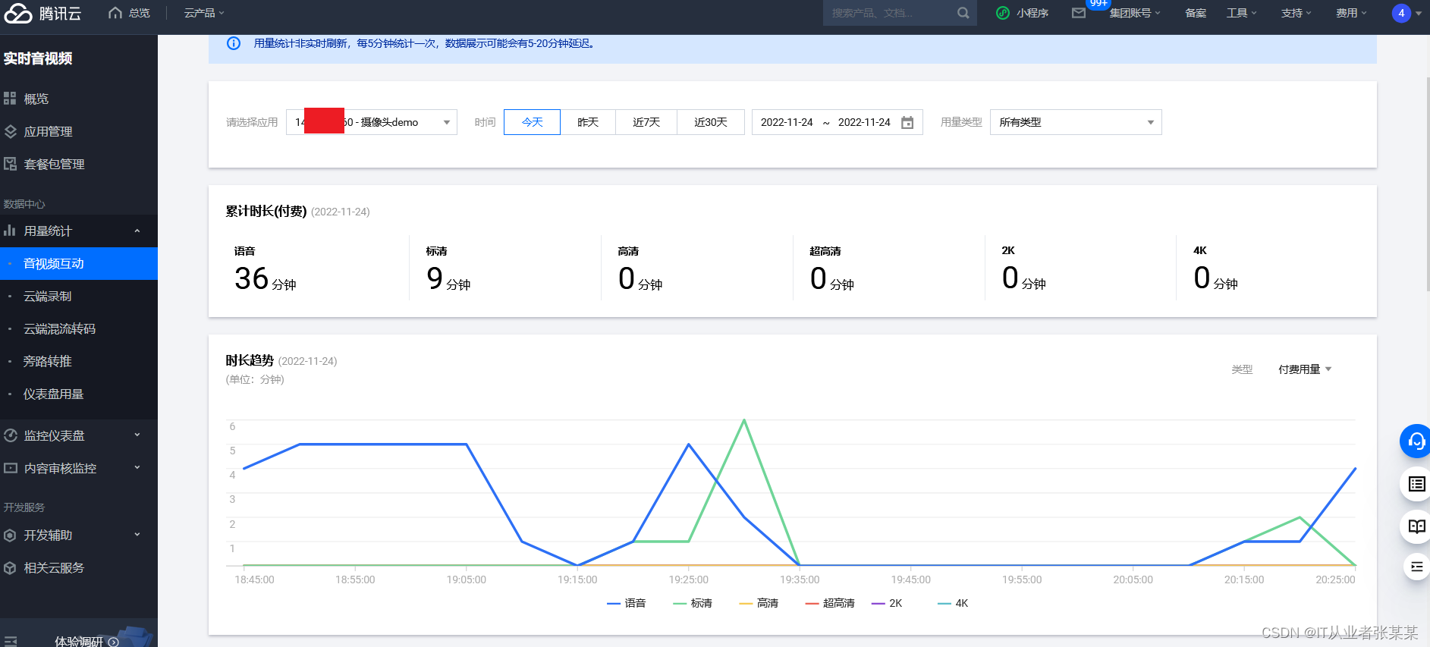This screenshot has height=647, width=1430.
Task: Toggle 高清 series in chart legend
Action: (x=759, y=603)
